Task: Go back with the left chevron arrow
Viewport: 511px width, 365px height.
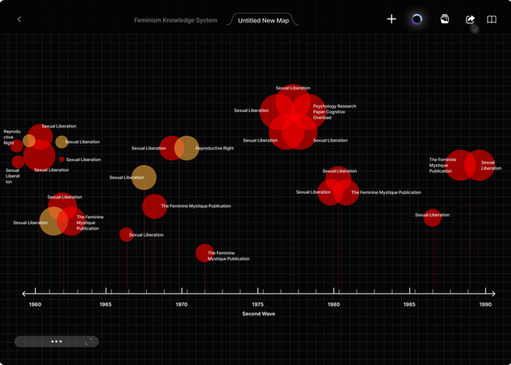Action: pos(19,19)
